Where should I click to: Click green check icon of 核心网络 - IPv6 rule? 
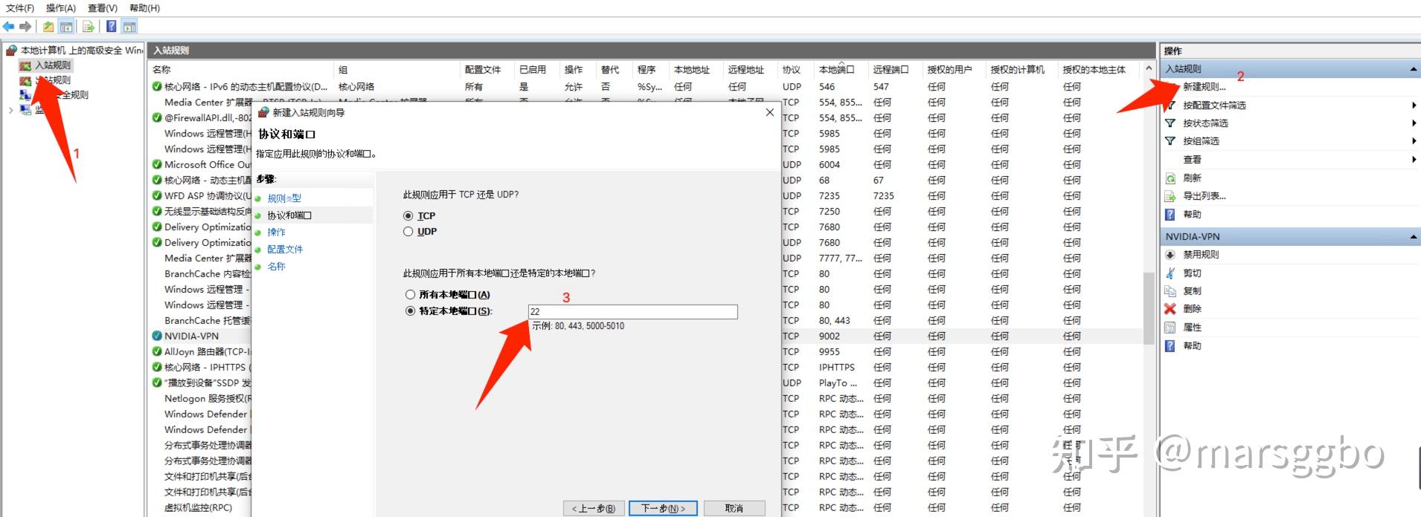(157, 87)
